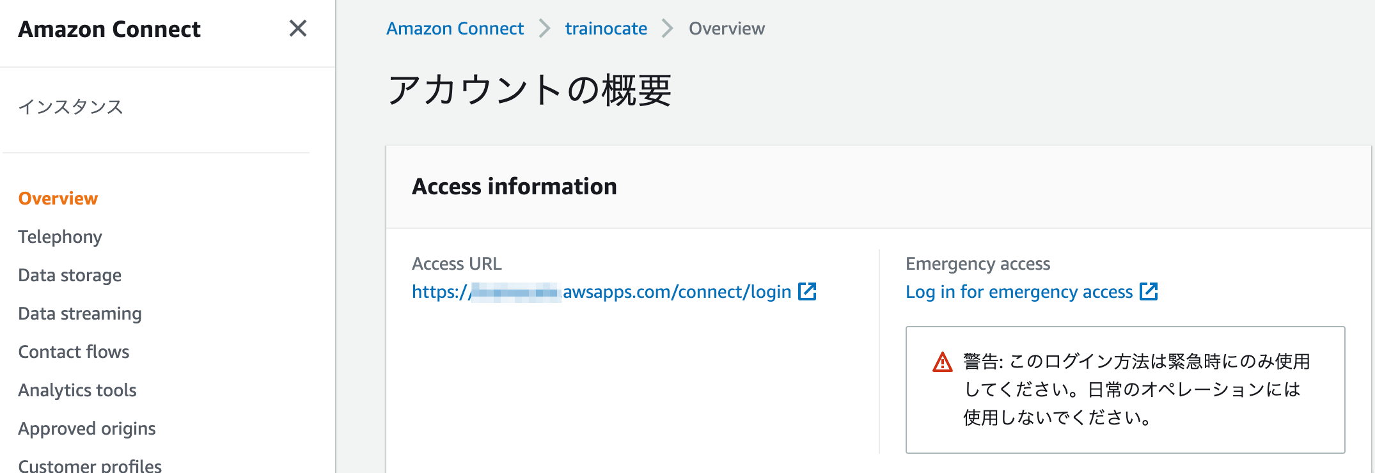1375x473 pixels.
Task: Close the Amazon Connect side navigation panel
Action: 298,28
